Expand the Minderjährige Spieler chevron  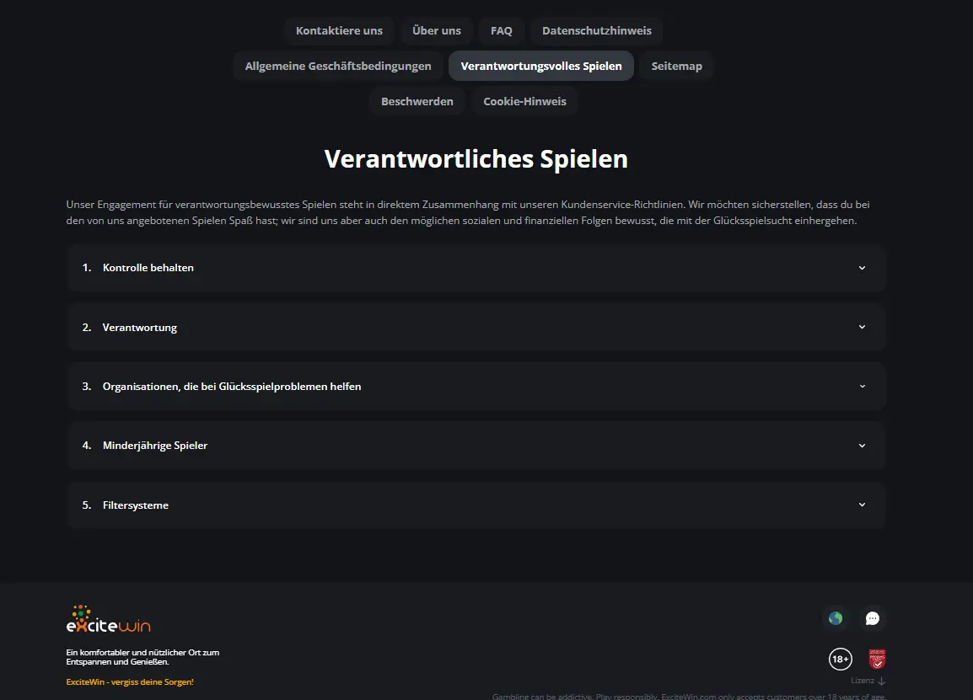[x=862, y=446]
